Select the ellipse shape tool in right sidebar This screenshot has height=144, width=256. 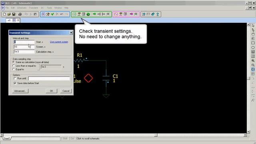(x=253, y=48)
